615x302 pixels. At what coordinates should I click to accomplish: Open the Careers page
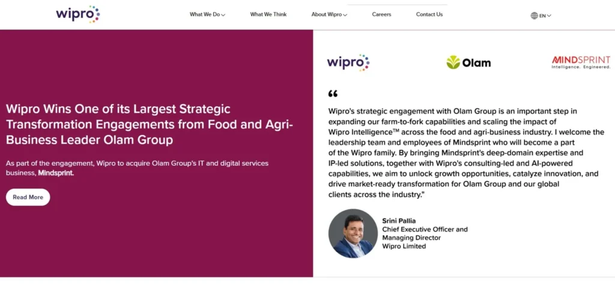(381, 14)
